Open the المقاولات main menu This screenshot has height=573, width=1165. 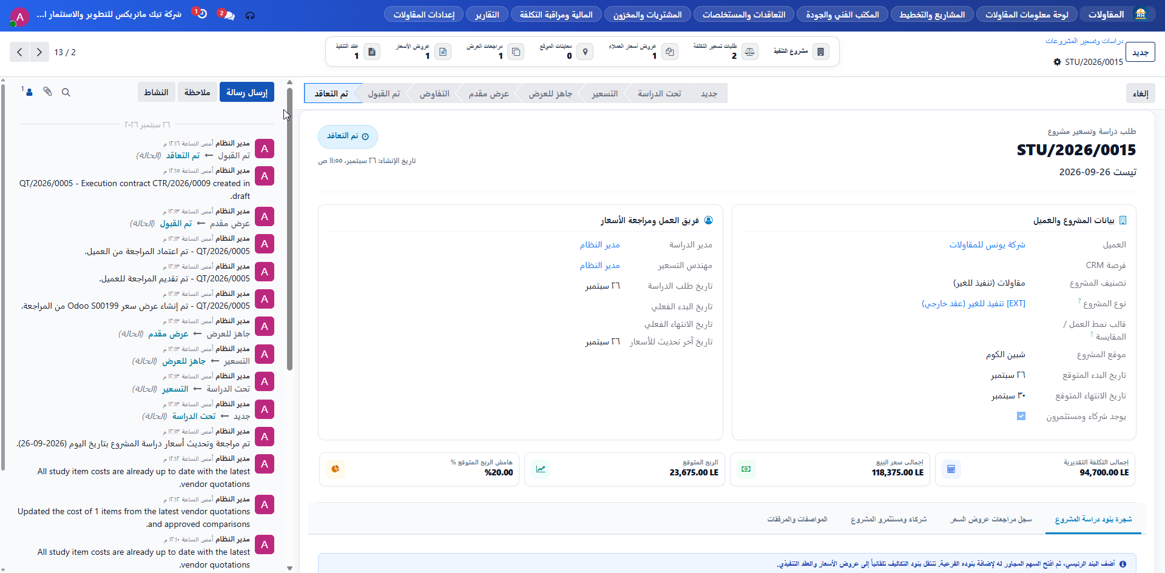pyautogui.click(x=1106, y=14)
